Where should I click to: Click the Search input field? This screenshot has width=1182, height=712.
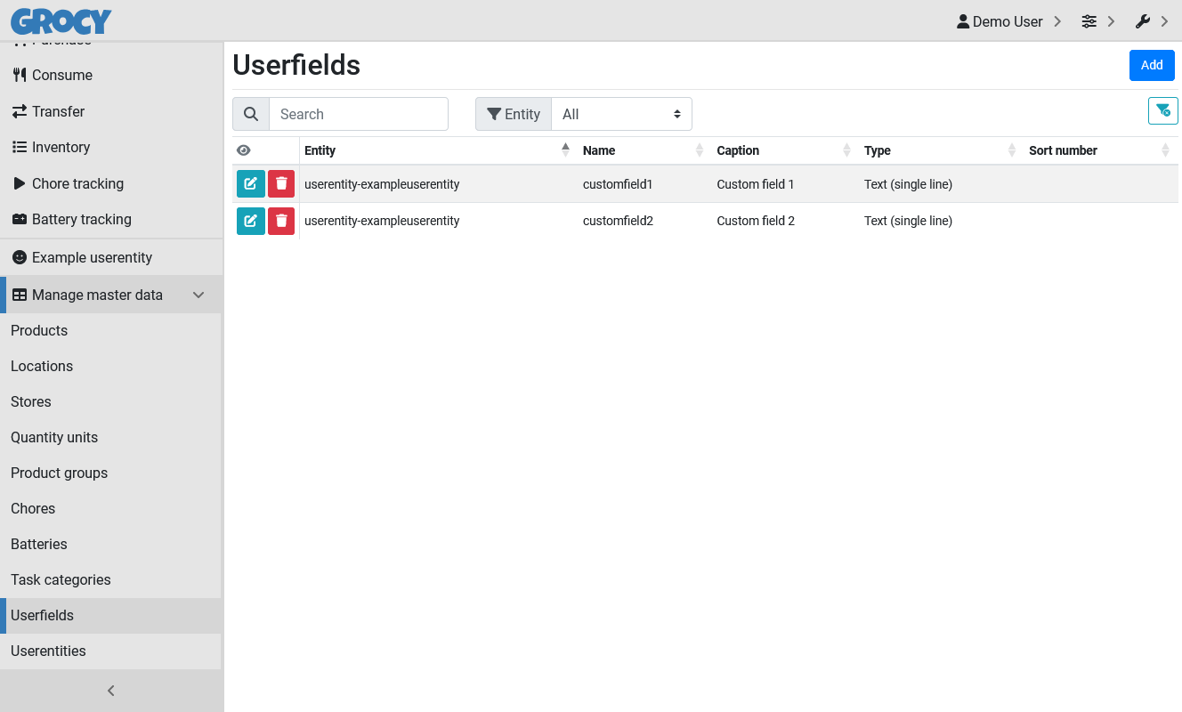coord(358,114)
